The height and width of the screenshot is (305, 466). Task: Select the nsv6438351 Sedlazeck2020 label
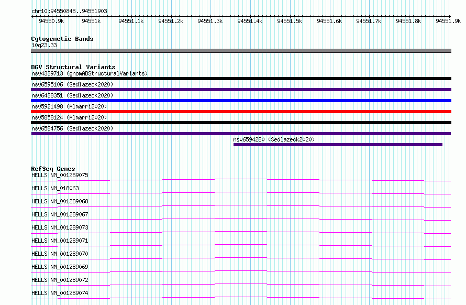pyautogui.click(x=72, y=95)
